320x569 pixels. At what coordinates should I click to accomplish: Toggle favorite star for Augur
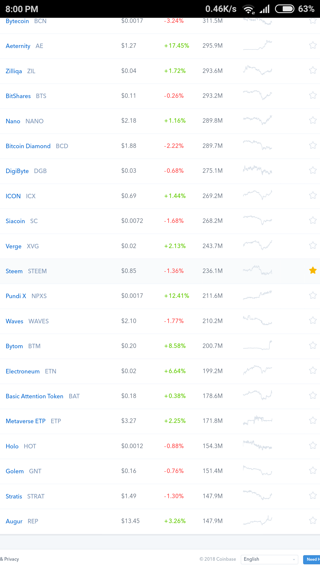coord(313,521)
